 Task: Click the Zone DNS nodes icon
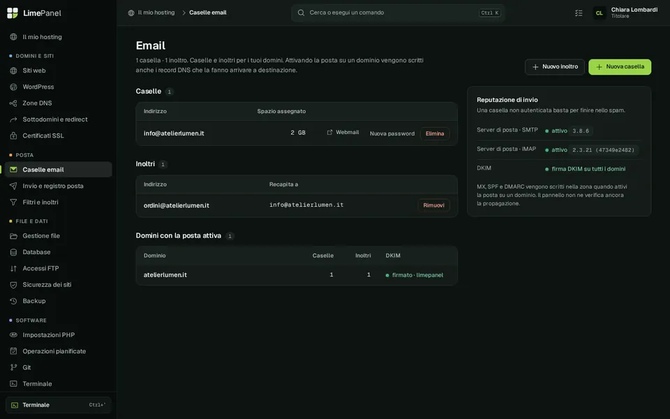click(13, 103)
